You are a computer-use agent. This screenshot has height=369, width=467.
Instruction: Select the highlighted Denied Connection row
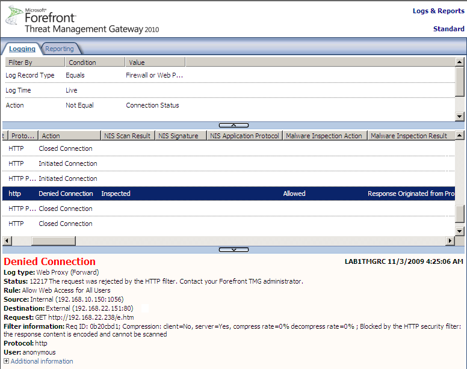(229, 194)
